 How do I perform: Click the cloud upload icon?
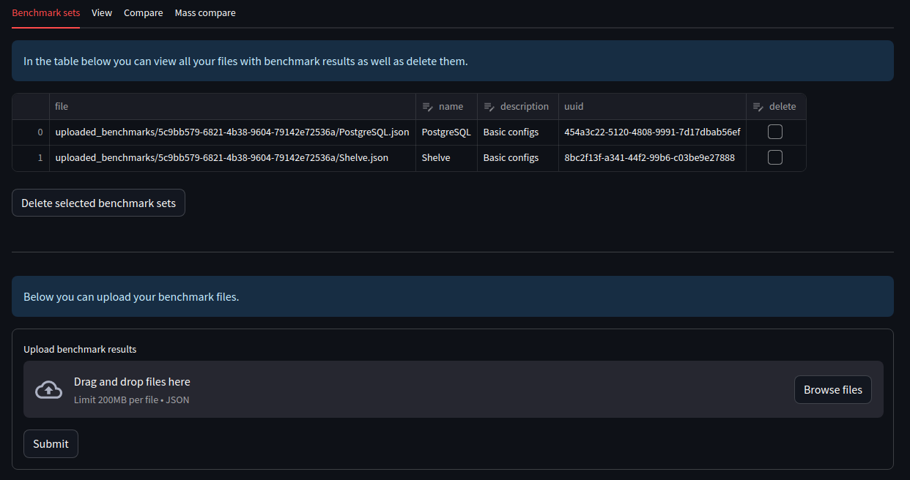pyautogui.click(x=48, y=389)
